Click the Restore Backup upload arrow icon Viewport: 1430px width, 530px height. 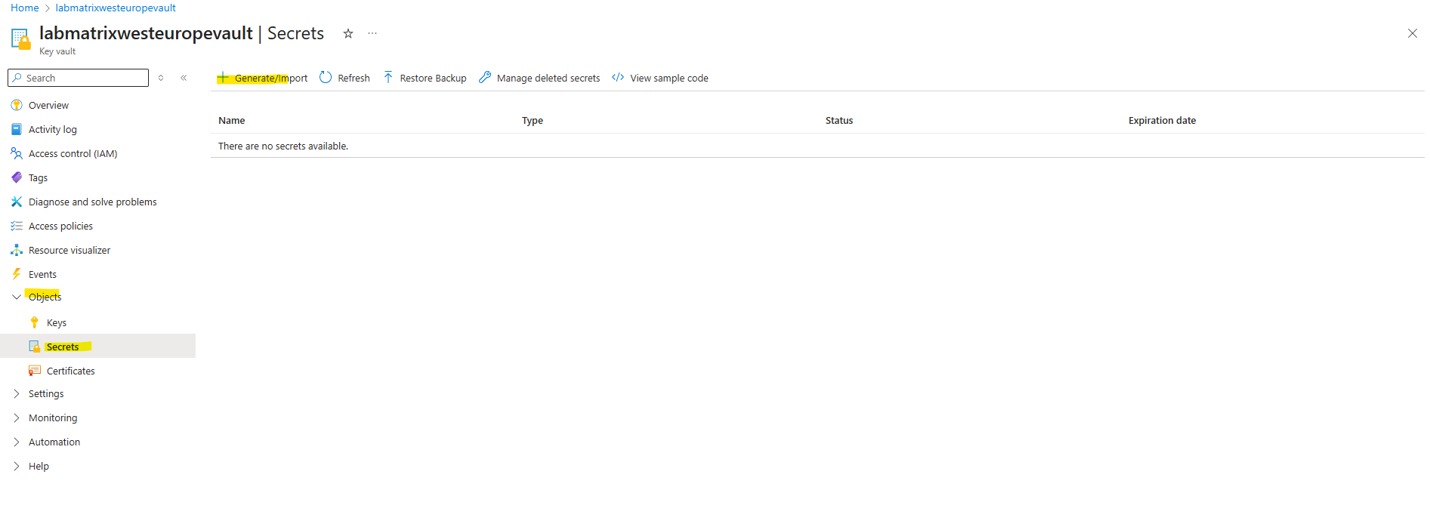point(388,78)
